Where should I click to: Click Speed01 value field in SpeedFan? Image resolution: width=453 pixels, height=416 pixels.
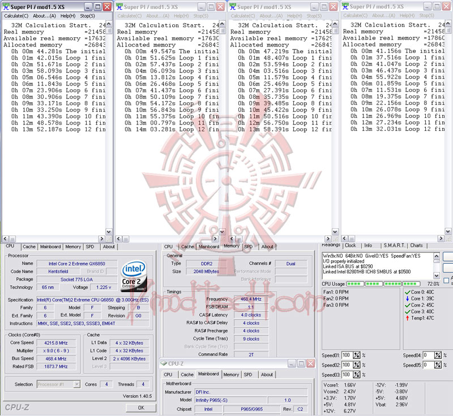click(x=347, y=355)
